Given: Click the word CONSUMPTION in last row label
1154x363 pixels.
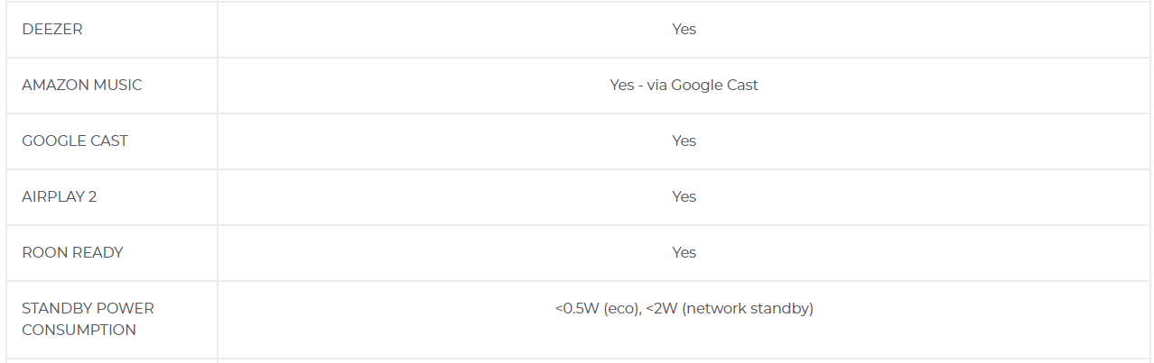Looking at the screenshot, I should (x=79, y=330).
